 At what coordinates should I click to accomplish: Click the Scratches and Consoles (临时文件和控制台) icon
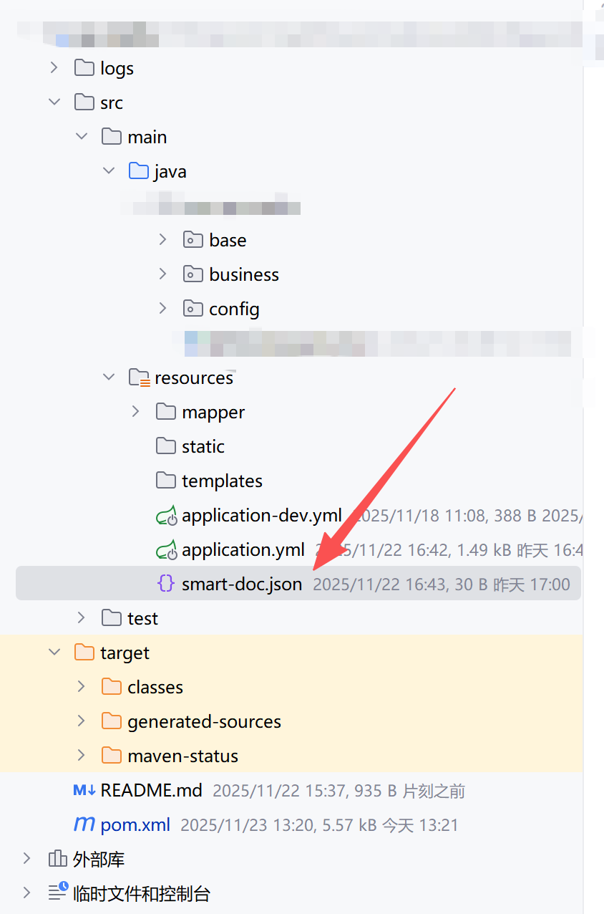(x=57, y=893)
